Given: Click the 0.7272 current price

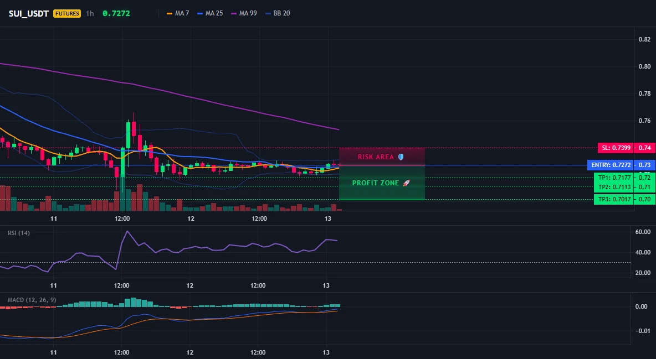Looking at the screenshot, I should pyautogui.click(x=116, y=13).
